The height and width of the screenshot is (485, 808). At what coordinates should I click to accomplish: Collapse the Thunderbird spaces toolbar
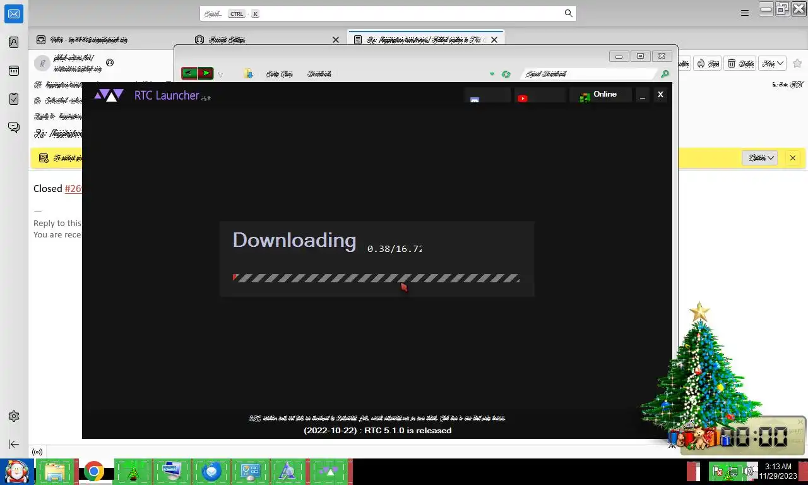coord(14,444)
